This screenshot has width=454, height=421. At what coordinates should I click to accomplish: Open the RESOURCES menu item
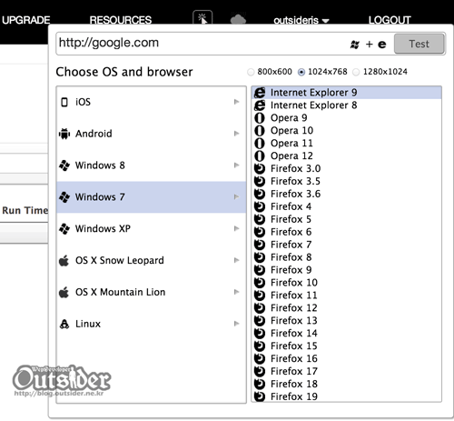pos(121,20)
